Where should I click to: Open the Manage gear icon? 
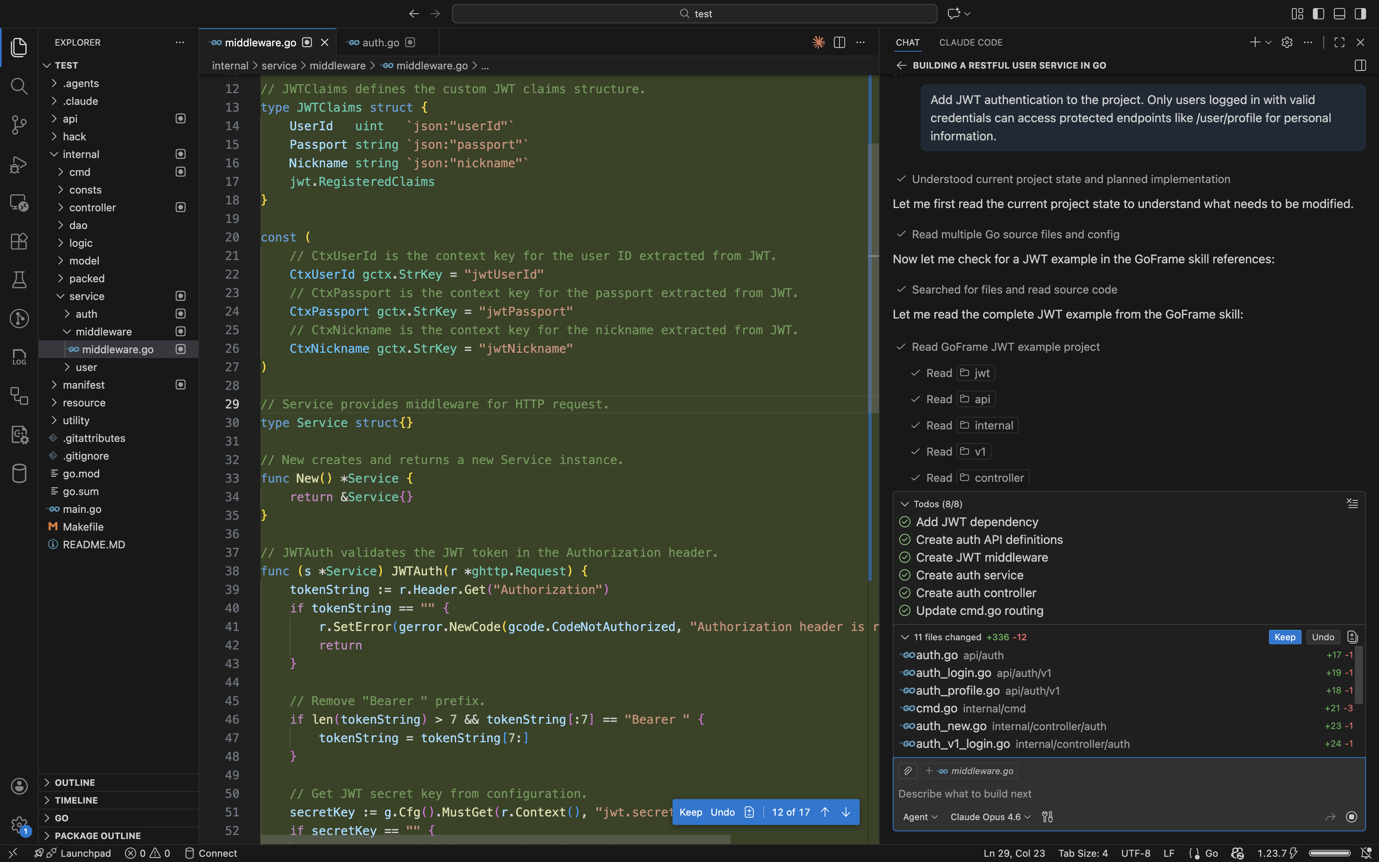(x=19, y=825)
